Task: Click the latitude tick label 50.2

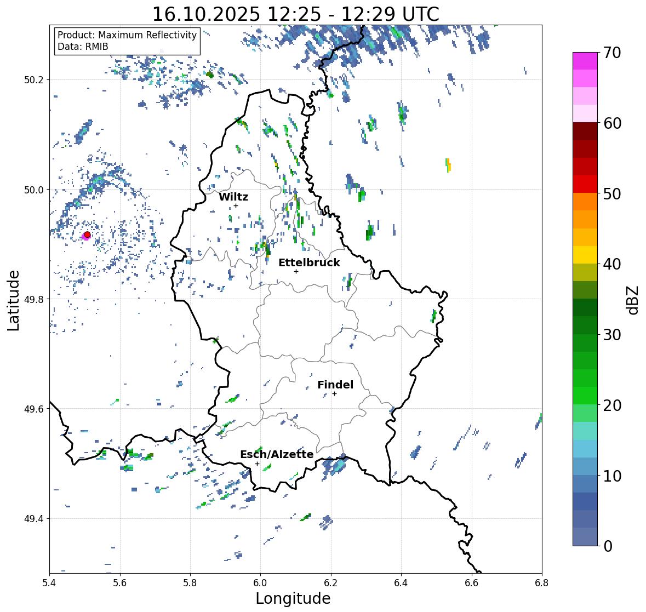Action: 34,80
